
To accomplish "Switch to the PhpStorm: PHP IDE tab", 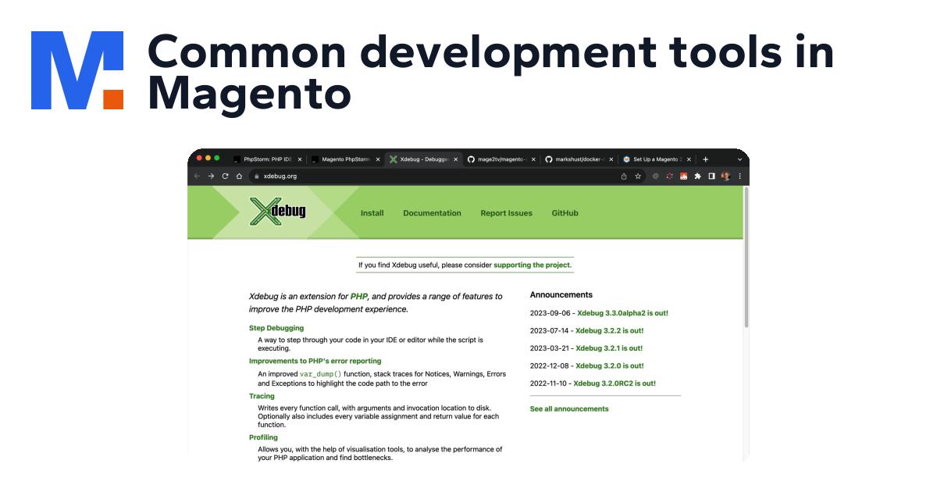I will [x=266, y=159].
